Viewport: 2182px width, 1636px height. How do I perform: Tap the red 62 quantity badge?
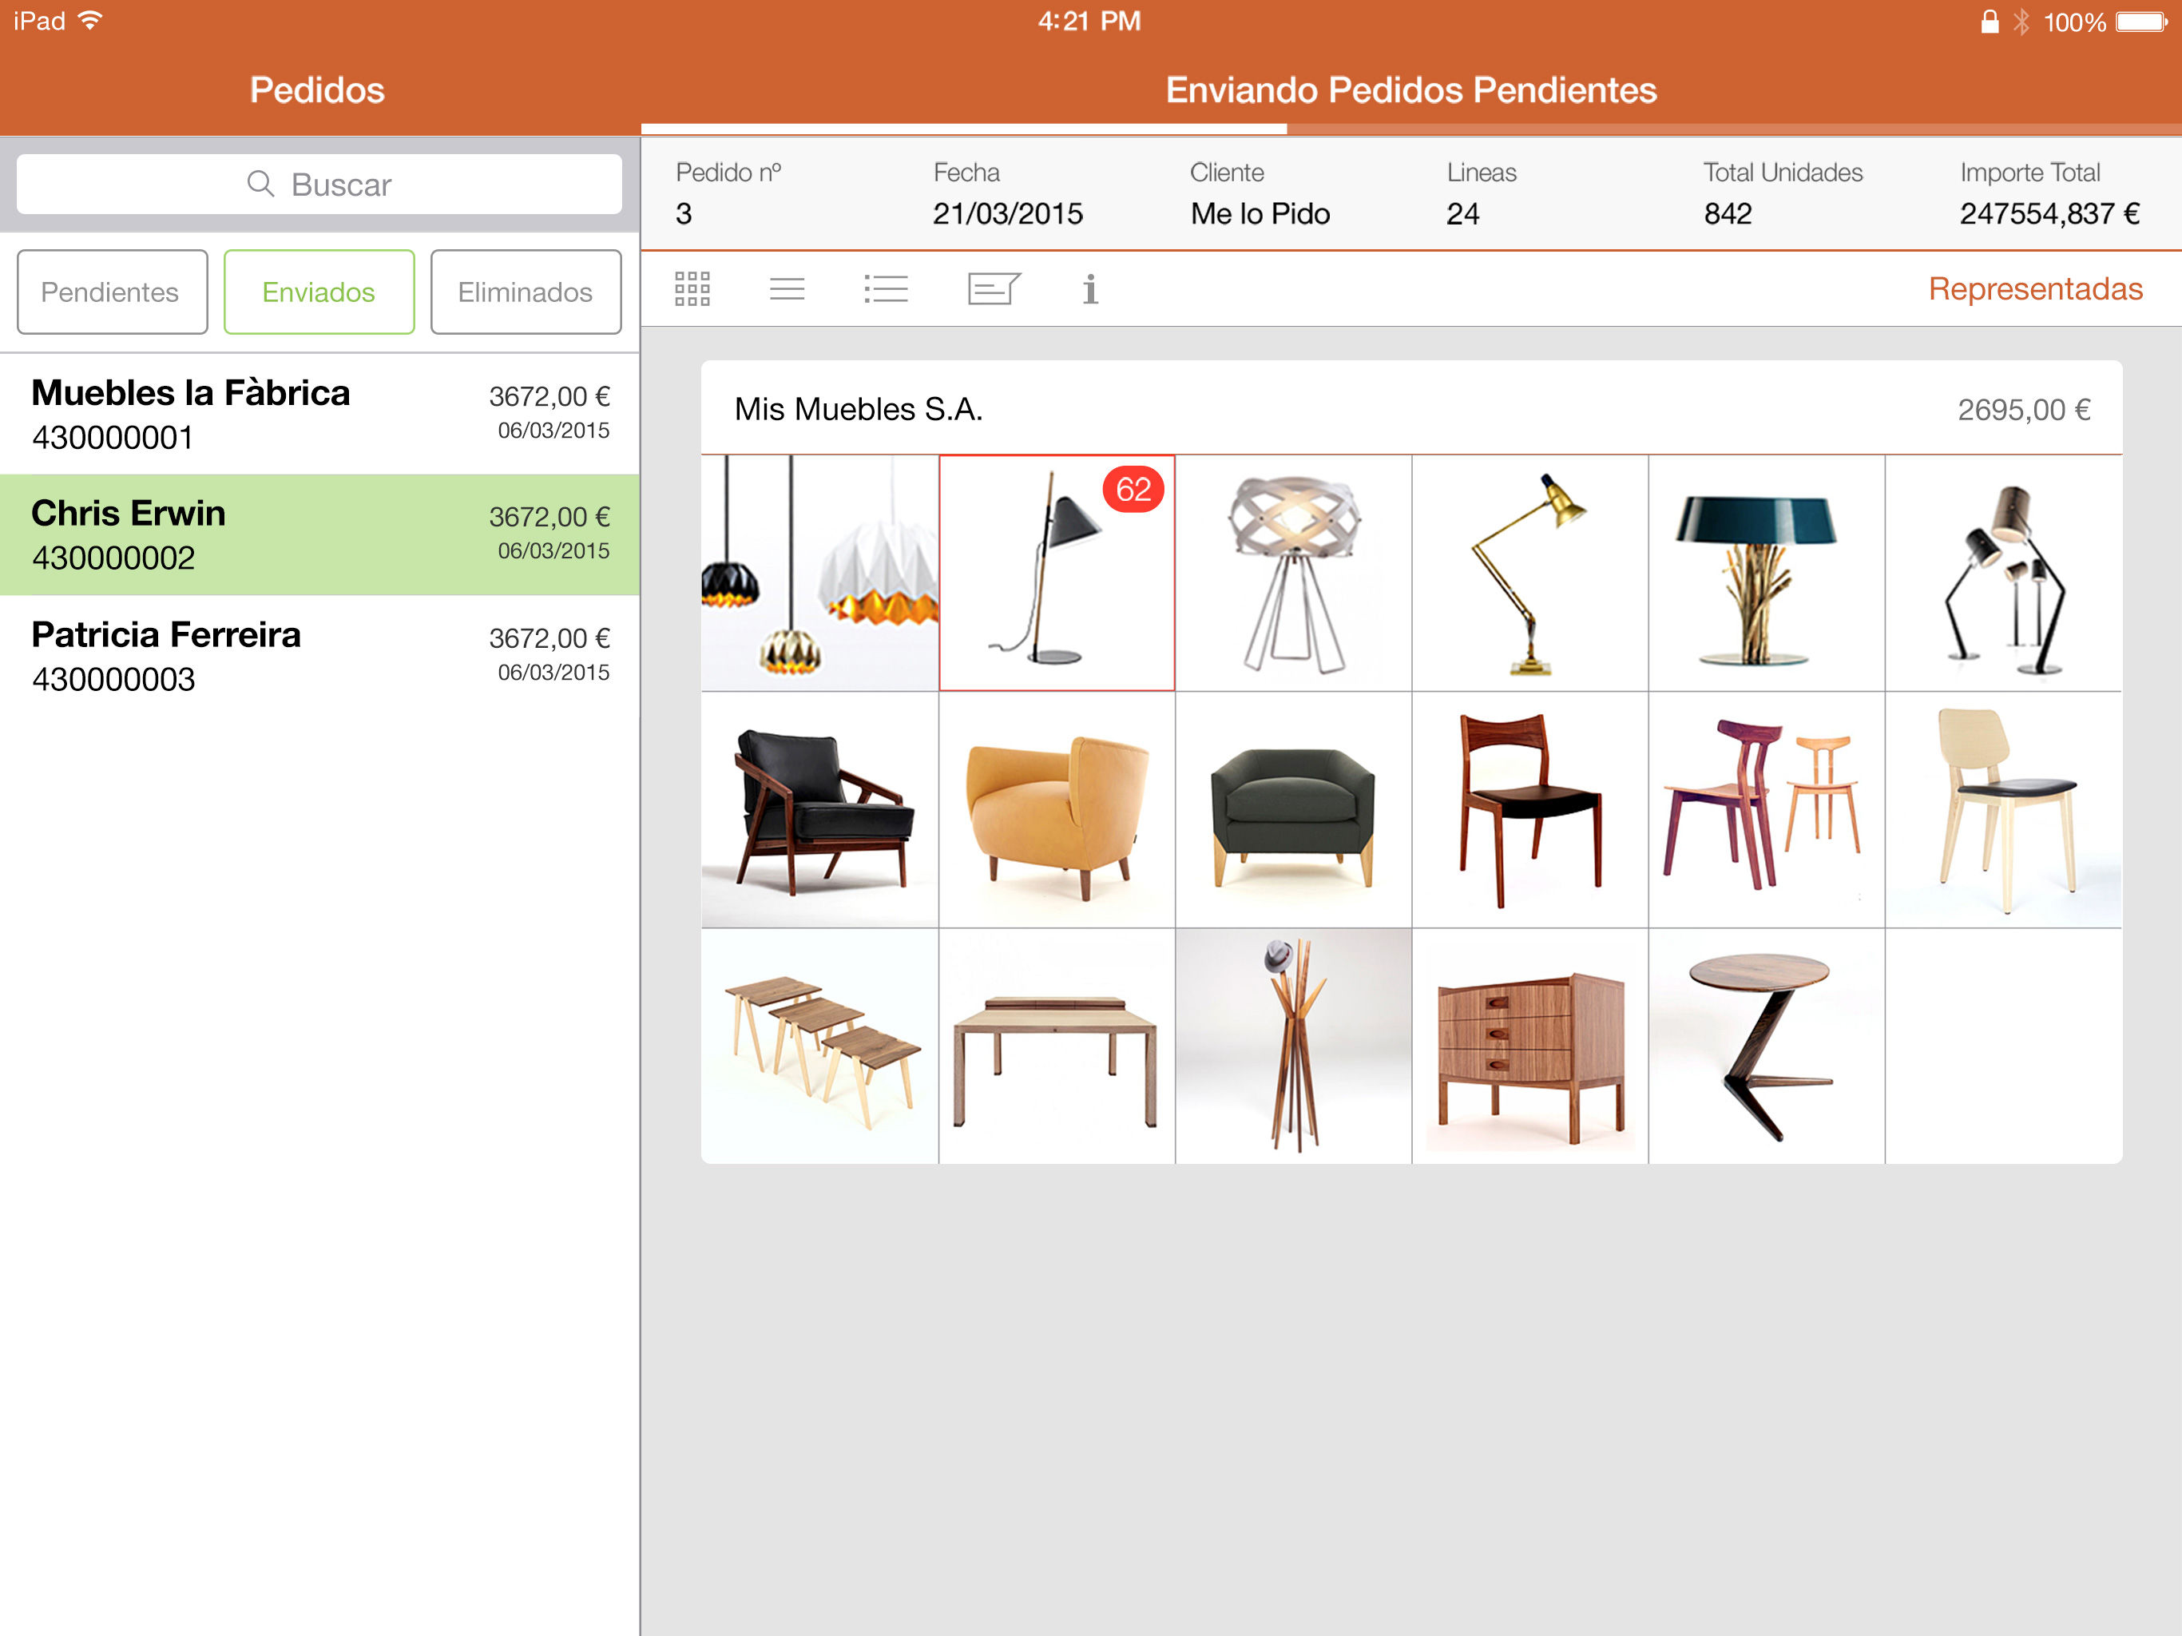click(1133, 490)
